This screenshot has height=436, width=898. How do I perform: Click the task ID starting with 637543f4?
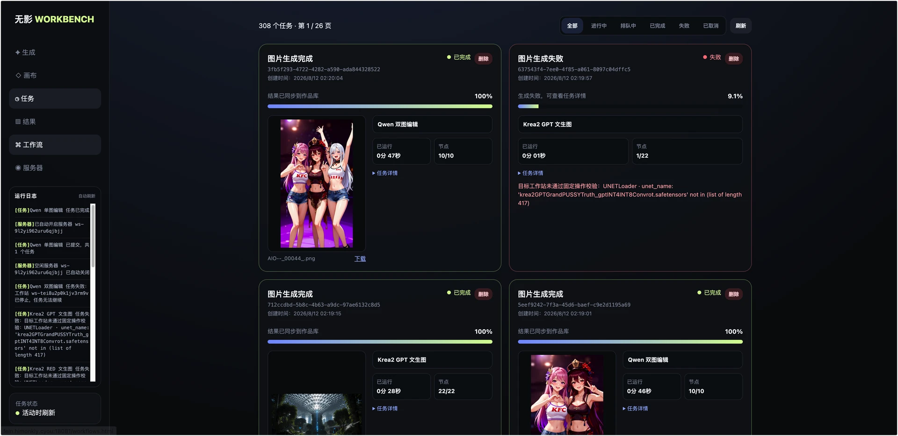tap(574, 70)
